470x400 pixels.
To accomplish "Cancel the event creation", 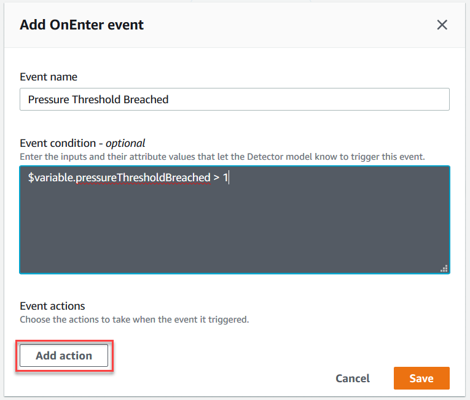I will coord(353,378).
